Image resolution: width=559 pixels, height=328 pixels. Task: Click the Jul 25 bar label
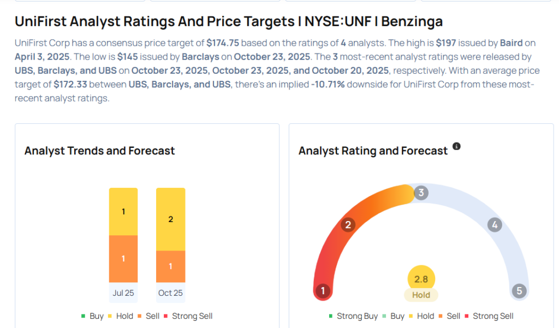pyautogui.click(x=123, y=293)
